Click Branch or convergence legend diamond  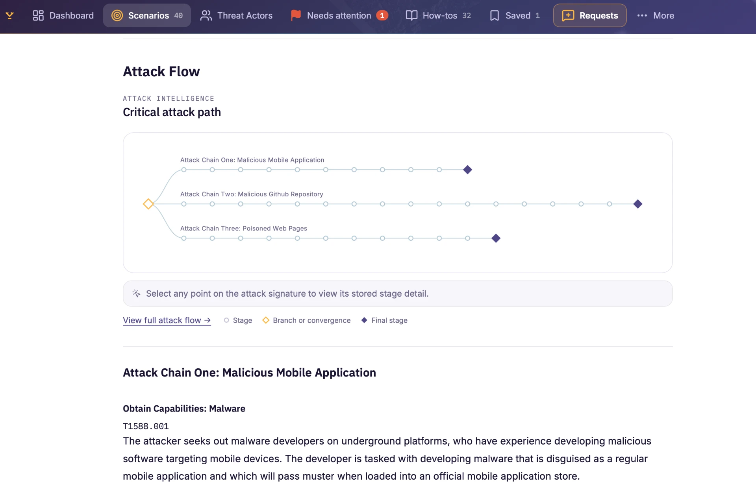click(266, 320)
